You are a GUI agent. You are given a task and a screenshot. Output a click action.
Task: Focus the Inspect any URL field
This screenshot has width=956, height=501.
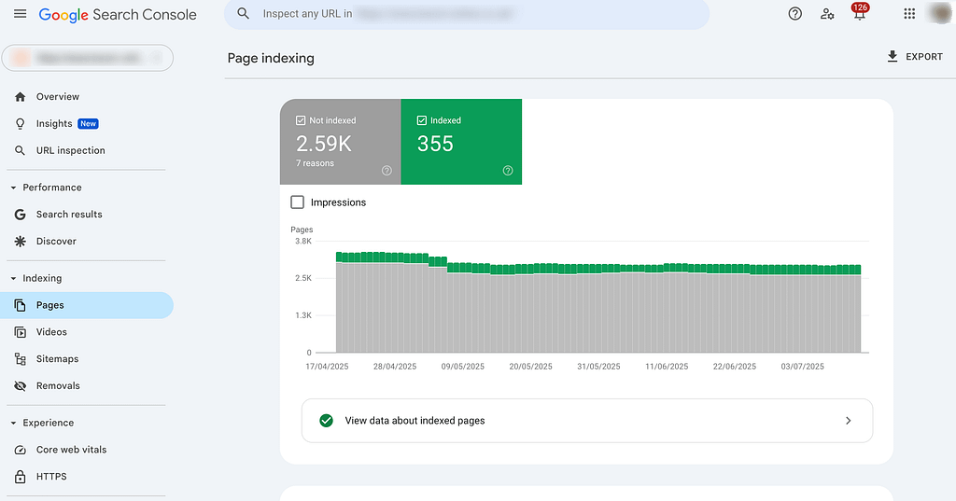click(x=467, y=14)
